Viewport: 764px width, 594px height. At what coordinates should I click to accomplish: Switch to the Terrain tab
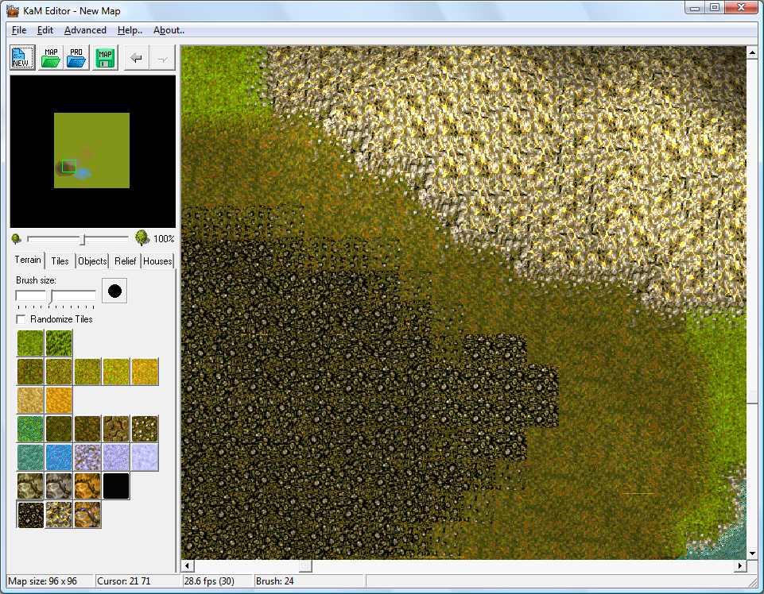28,260
